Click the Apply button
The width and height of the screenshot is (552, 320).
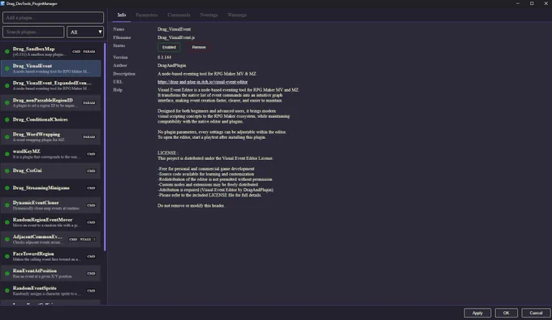coord(477,313)
